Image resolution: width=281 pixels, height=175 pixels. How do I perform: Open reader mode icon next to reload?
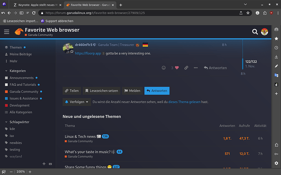click(x=27, y=13)
